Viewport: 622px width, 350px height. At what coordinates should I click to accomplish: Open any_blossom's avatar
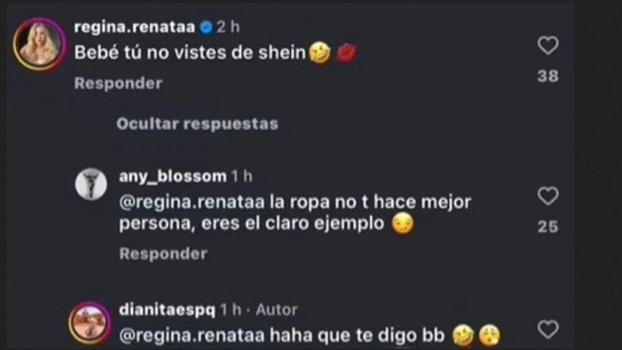[91, 184]
